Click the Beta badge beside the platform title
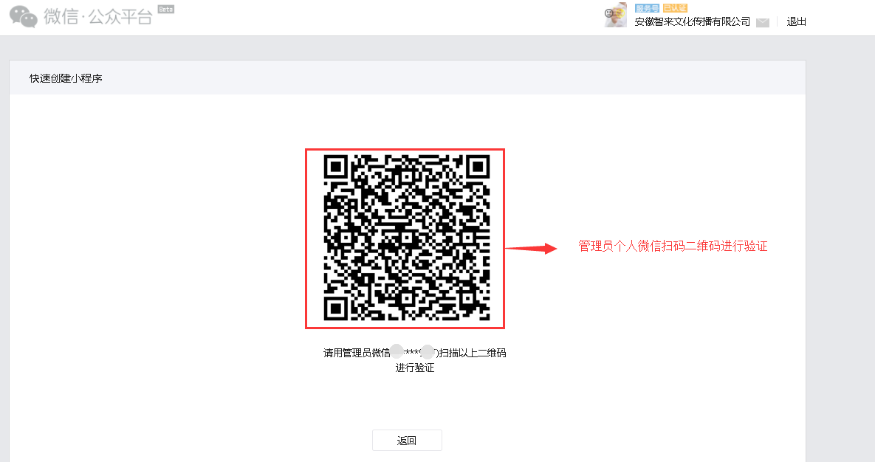The image size is (875, 462). coord(166,10)
